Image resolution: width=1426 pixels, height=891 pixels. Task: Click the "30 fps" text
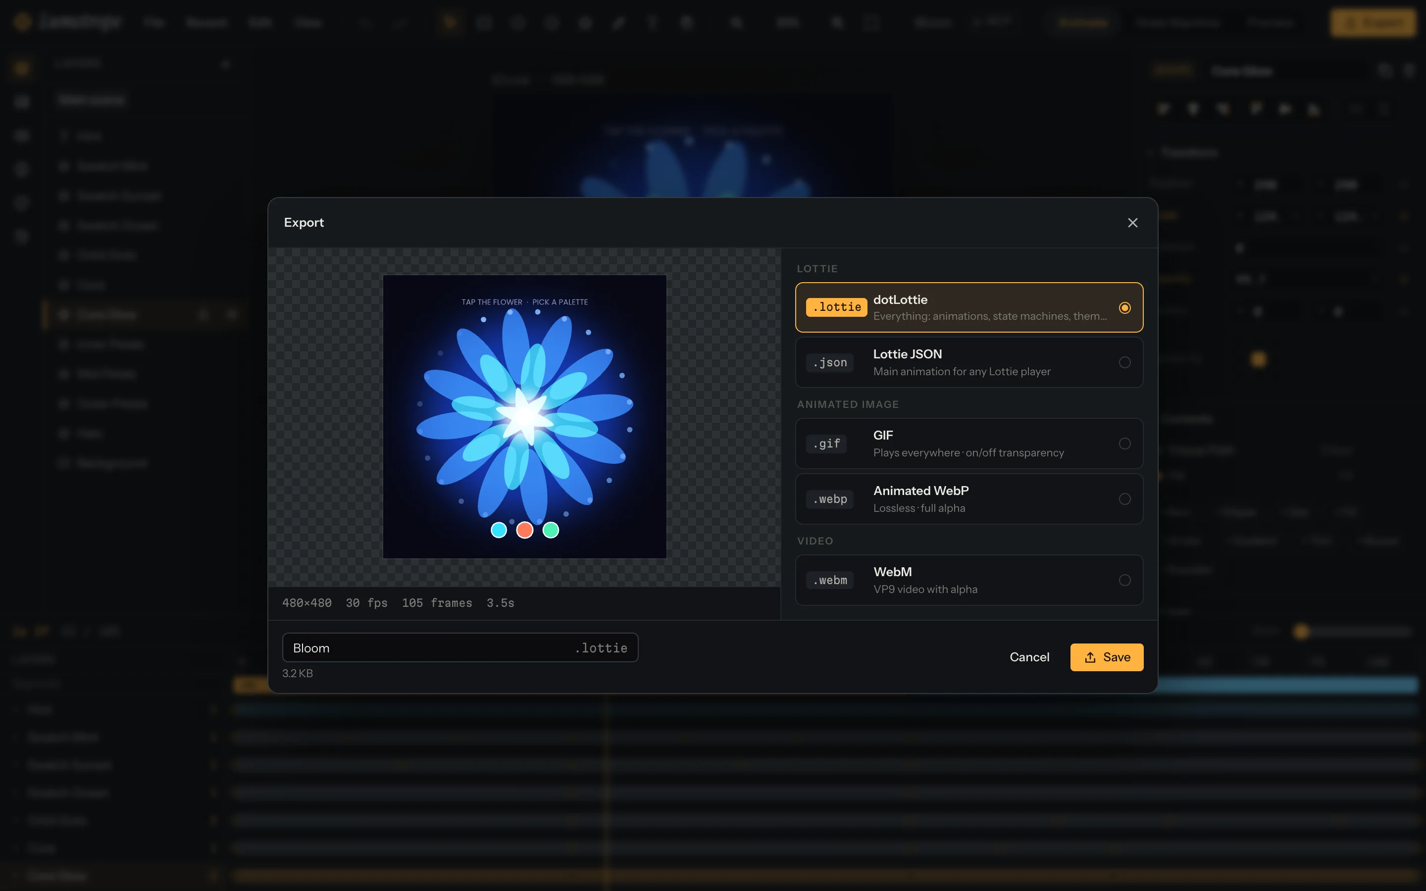(x=366, y=603)
